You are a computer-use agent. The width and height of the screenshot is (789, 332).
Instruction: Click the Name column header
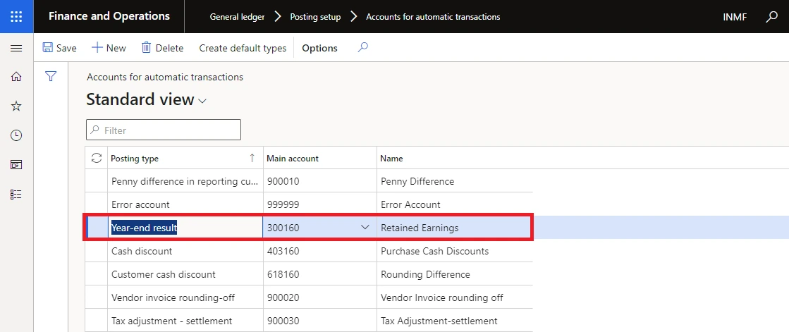(x=455, y=158)
